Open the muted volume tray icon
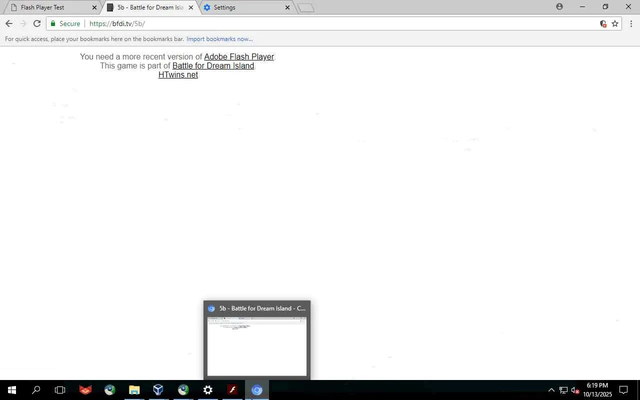The height and width of the screenshot is (400, 640). tap(575, 390)
